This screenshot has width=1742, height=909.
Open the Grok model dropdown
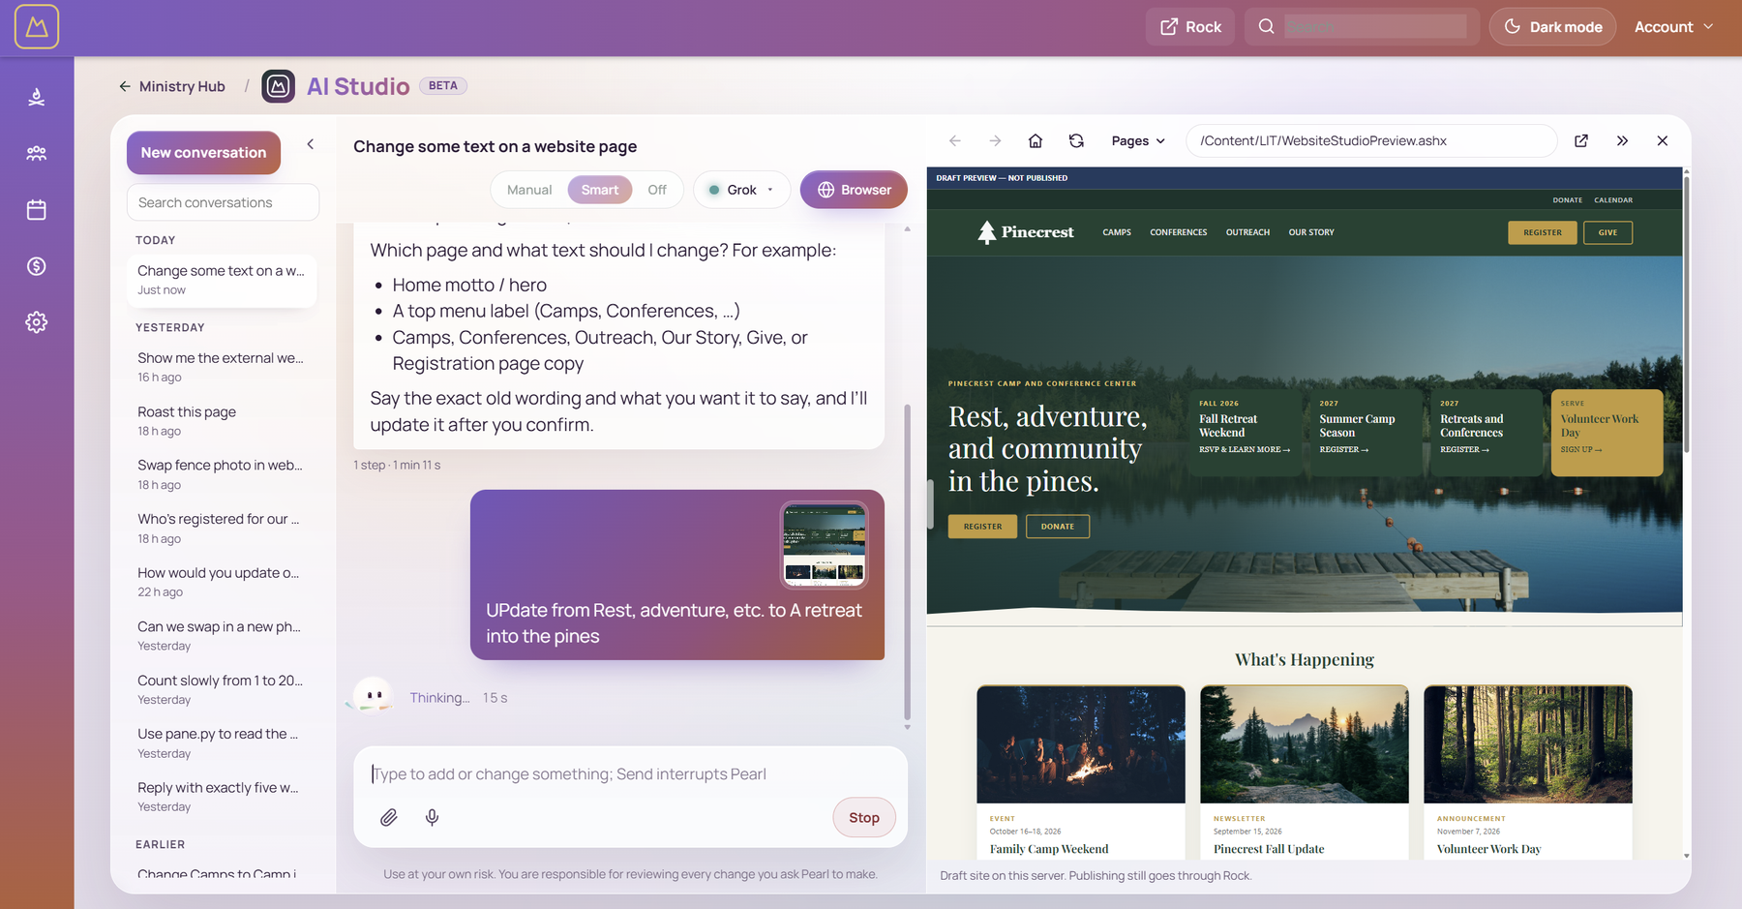click(x=741, y=190)
